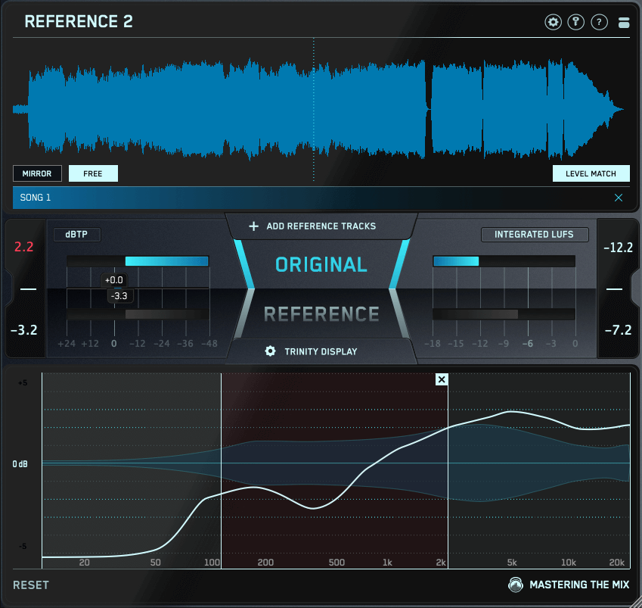Image resolution: width=642 pixels, height=608 pixels.
Task: Click the Mastering The Mix logo icon
Action: 516,585
